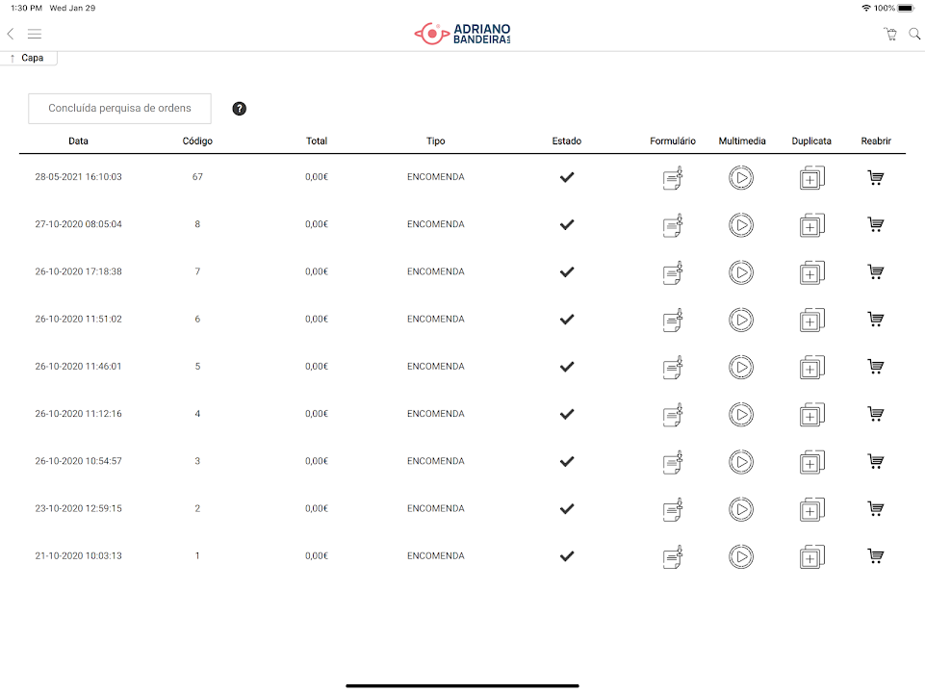This screenshot has width=925, height=693.
Task: Click the Total column header
Action: [x=317, y=141]
